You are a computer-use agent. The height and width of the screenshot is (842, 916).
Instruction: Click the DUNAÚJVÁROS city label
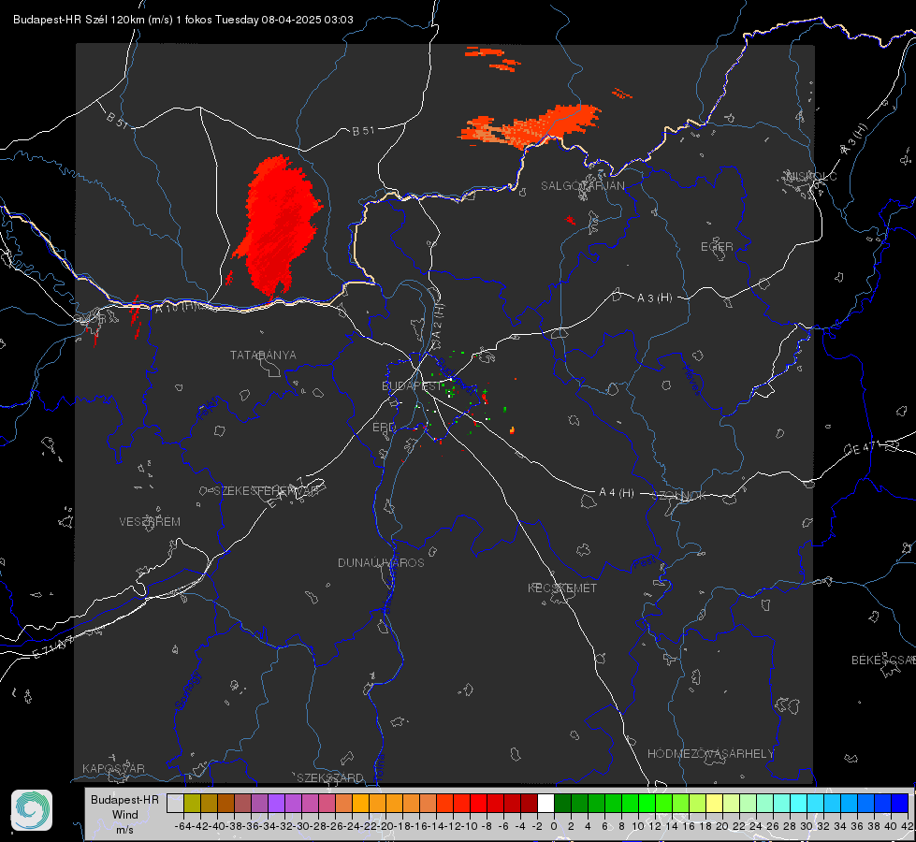(381, 562)
